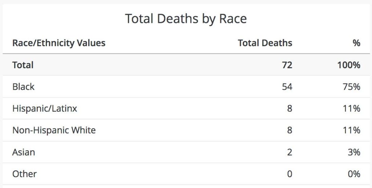Click the 0% cell in Other row
The image size is (372, 188).
click(354, 174)
